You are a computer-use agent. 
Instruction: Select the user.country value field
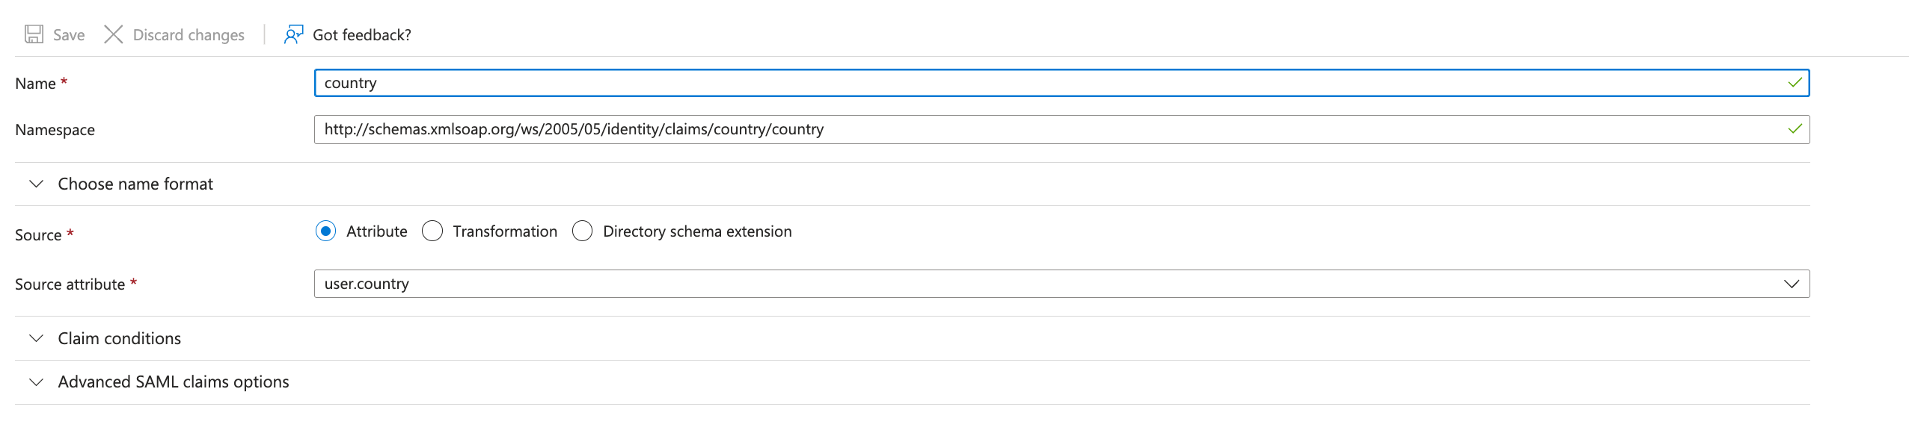[673, 284]
